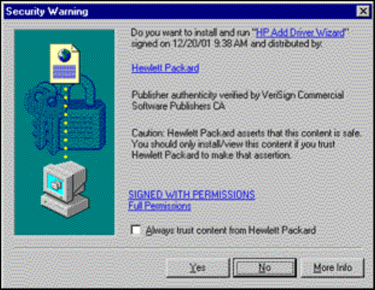Open the Hewlett Packard publisher link
This screenshot has height=290, width=375.
click(165, 68)
